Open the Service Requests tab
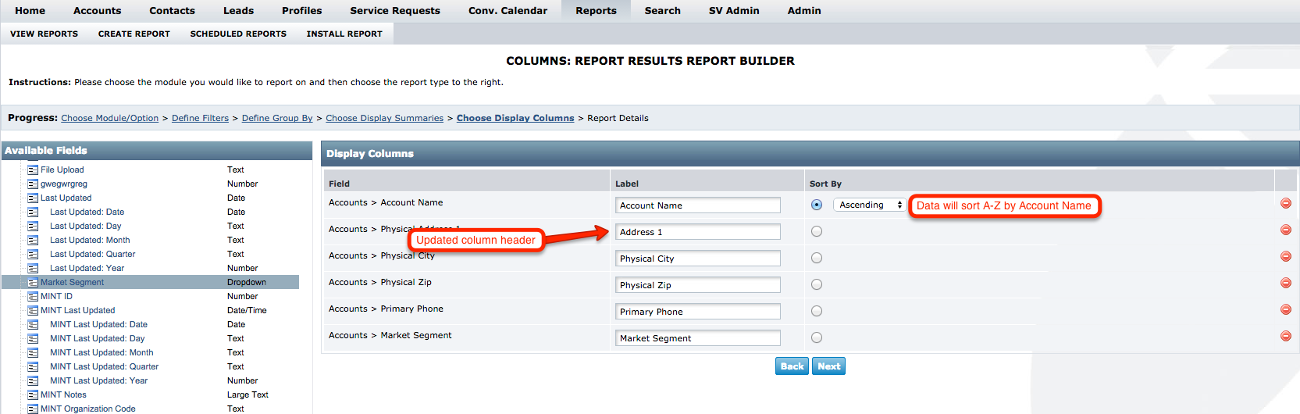1300x414 pixels. pyautogui.click(x=395, y=11)
